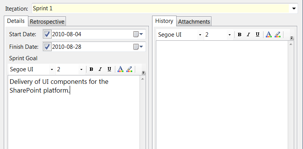
Task: Apply italic in the Sprint Goal toolbar
Action: pyautogui.click(x=100, y=69)
